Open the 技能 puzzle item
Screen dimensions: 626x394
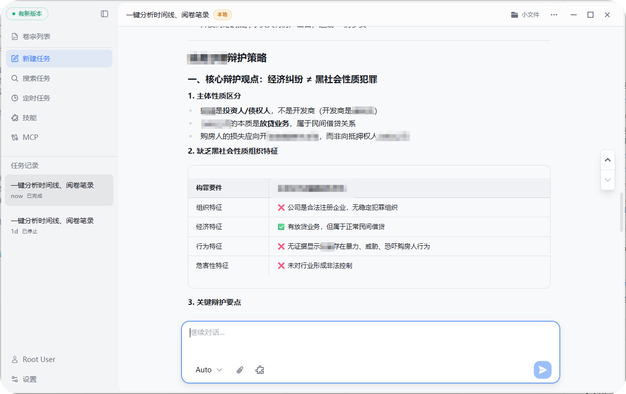[x=30, y=118]
